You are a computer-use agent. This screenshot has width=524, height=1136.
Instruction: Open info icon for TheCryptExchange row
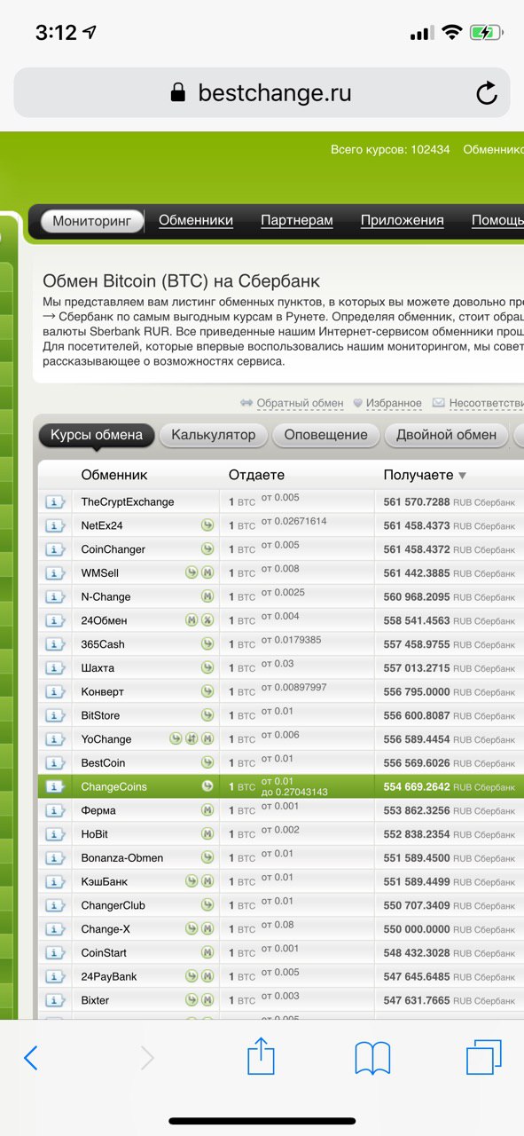[56, 502]
